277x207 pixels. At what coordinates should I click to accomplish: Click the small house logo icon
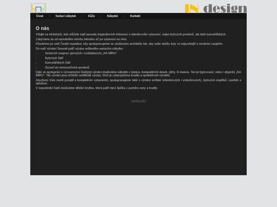tap(38, 8)
